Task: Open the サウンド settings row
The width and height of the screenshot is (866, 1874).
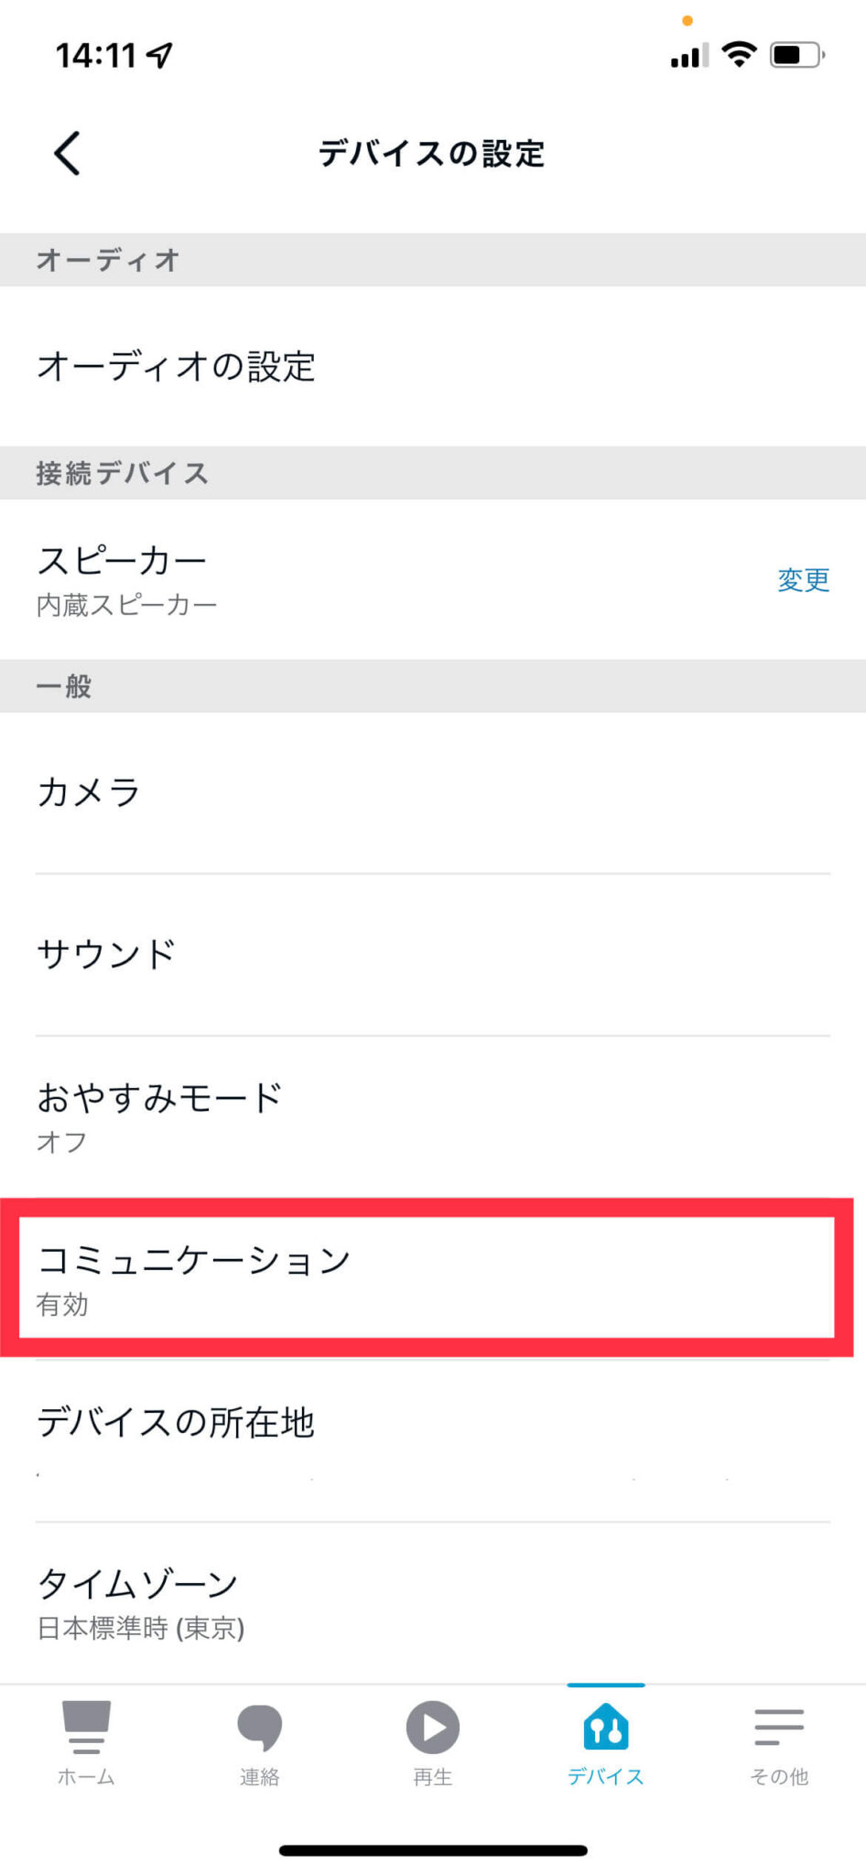Action: (433, 953)
